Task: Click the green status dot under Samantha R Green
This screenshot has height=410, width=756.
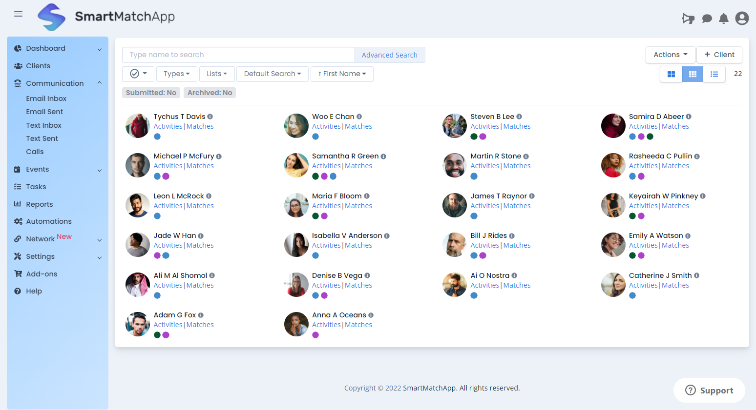Action: (x=315, y=176)
